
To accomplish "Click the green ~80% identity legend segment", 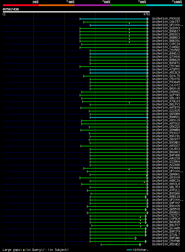I will click(128, 5).
